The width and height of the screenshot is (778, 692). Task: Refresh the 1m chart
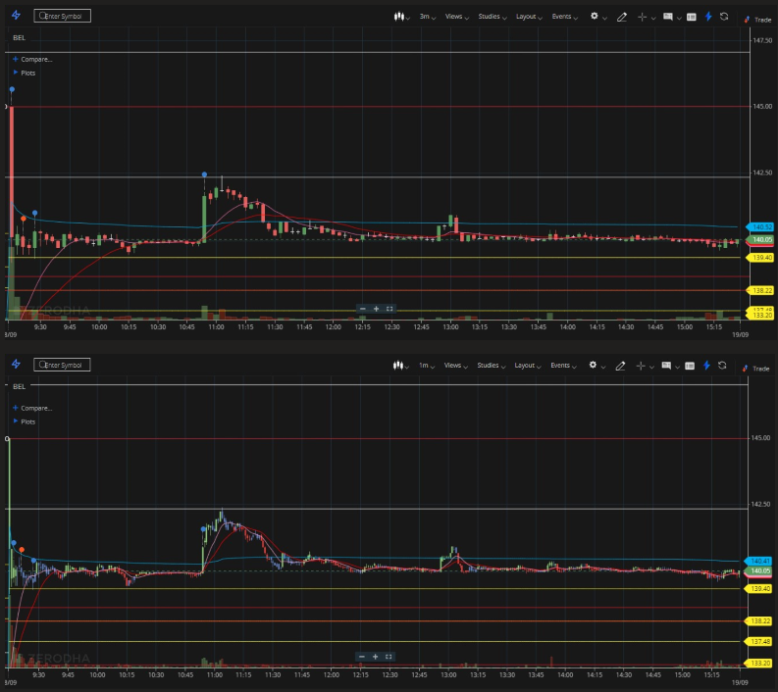[722, 366]
